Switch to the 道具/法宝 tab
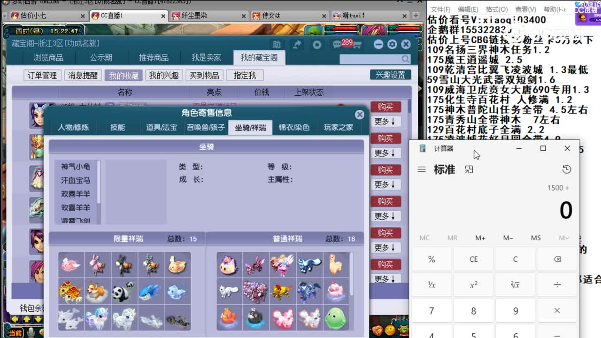 click(162, 127)
